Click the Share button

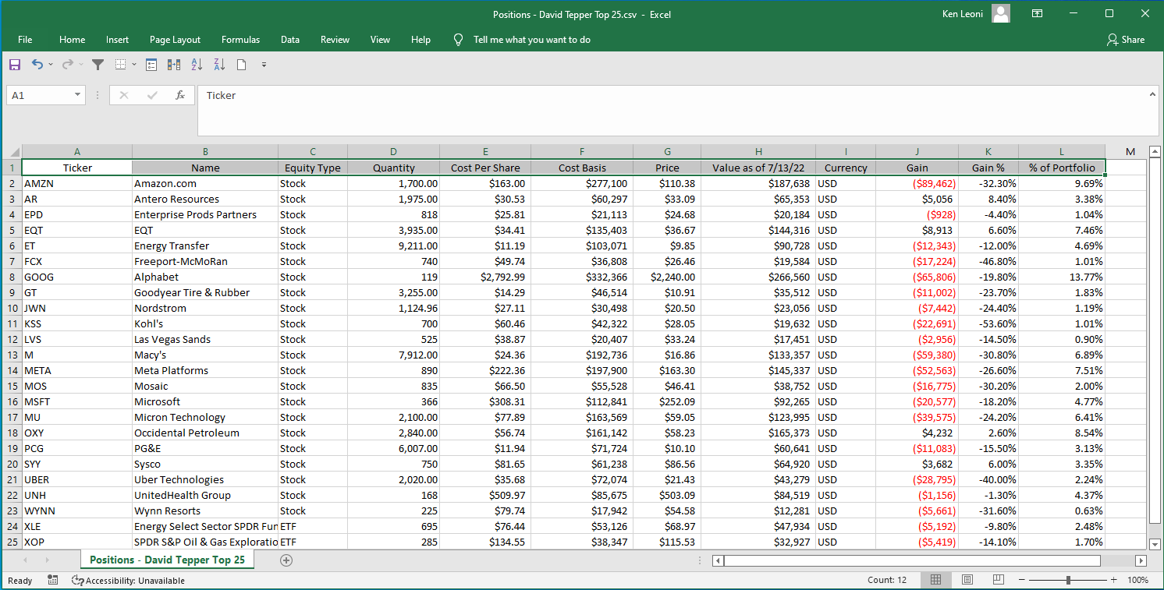point(1126,40)
